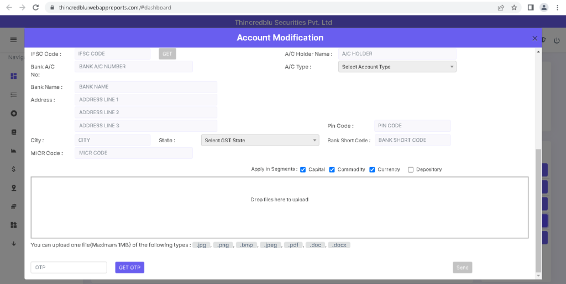Focus the PIN CODE field

[412, 126]
